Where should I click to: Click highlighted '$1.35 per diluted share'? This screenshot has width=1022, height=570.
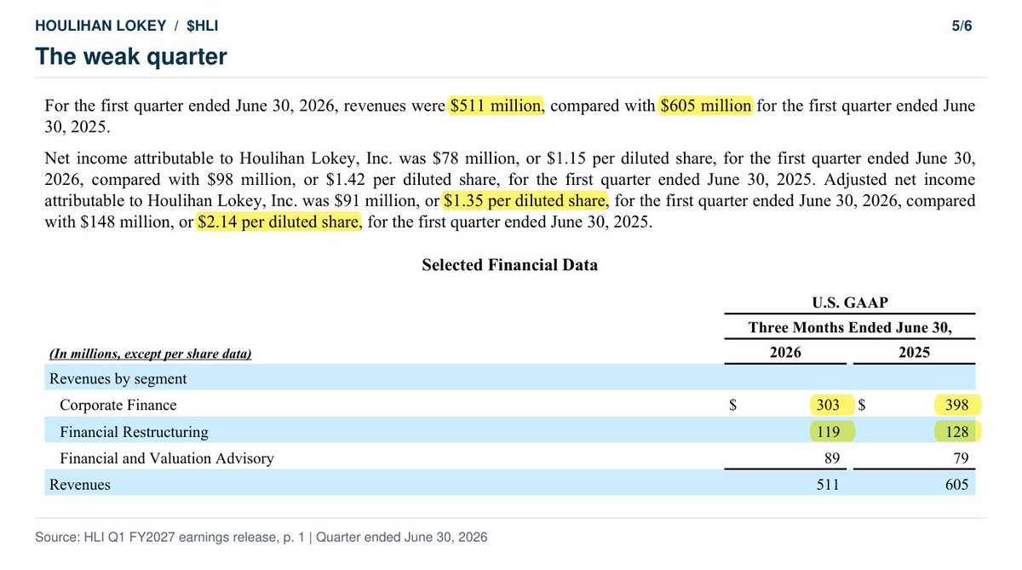[x=525, y=201]
